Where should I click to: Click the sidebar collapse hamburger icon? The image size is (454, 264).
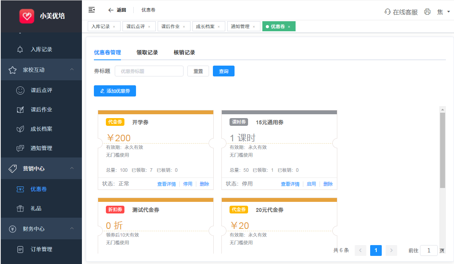92,10
